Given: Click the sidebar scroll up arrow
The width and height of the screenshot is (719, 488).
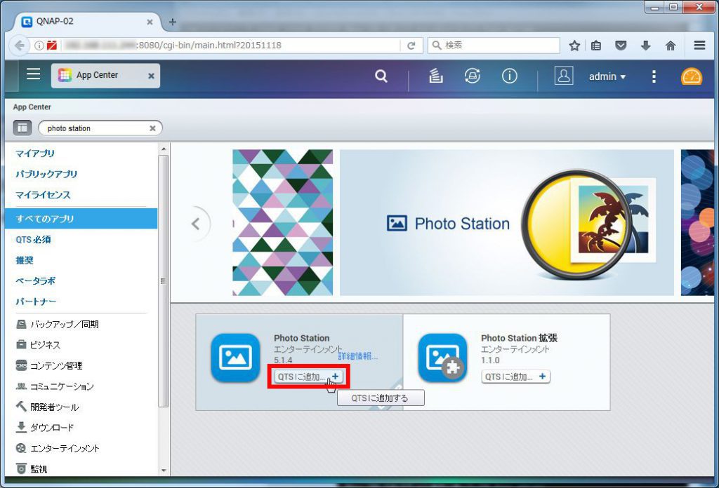Looking at the screenshot, I should click(164, 149).
